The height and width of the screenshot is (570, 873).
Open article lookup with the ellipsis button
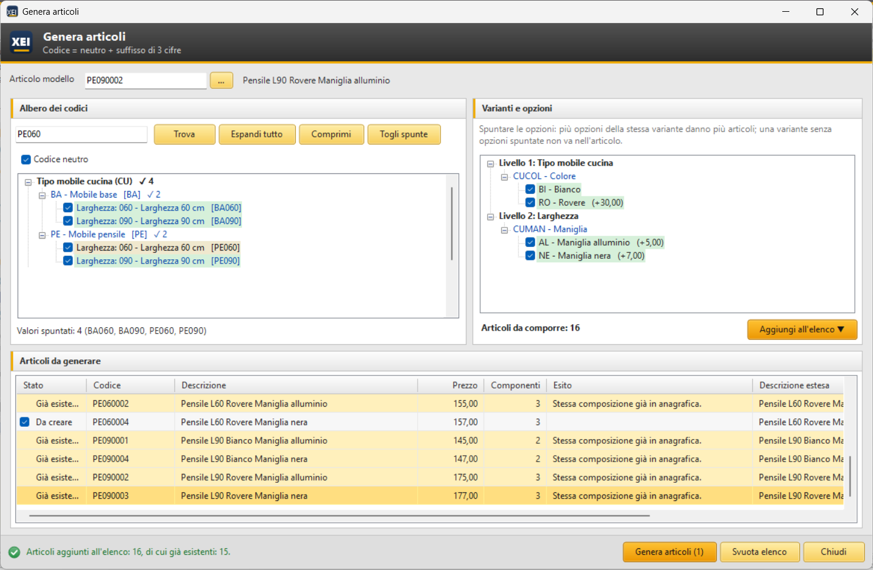(221, 81)
